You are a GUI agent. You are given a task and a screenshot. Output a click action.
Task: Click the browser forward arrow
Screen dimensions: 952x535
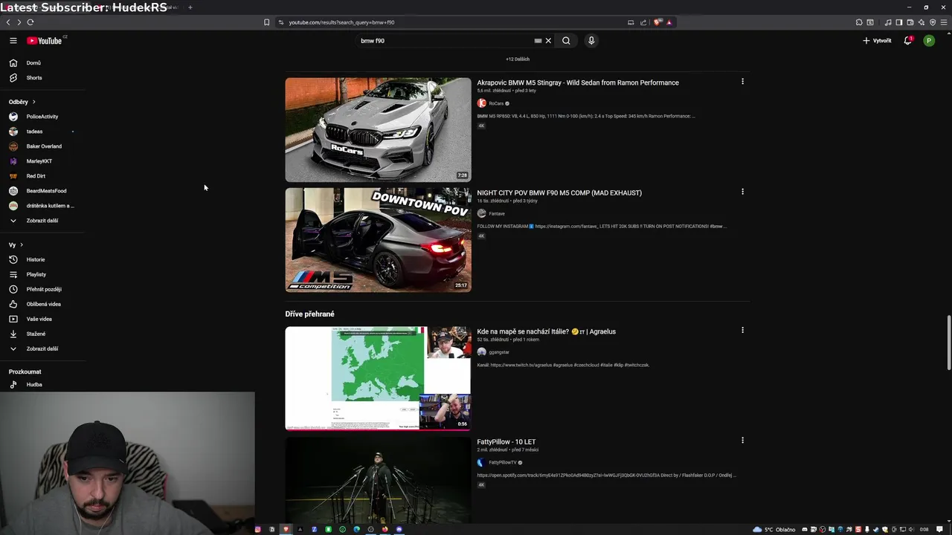point(19,22)
